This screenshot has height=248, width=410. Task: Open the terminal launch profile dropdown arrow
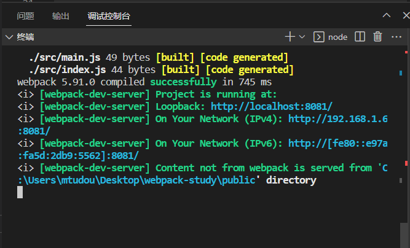302,37
